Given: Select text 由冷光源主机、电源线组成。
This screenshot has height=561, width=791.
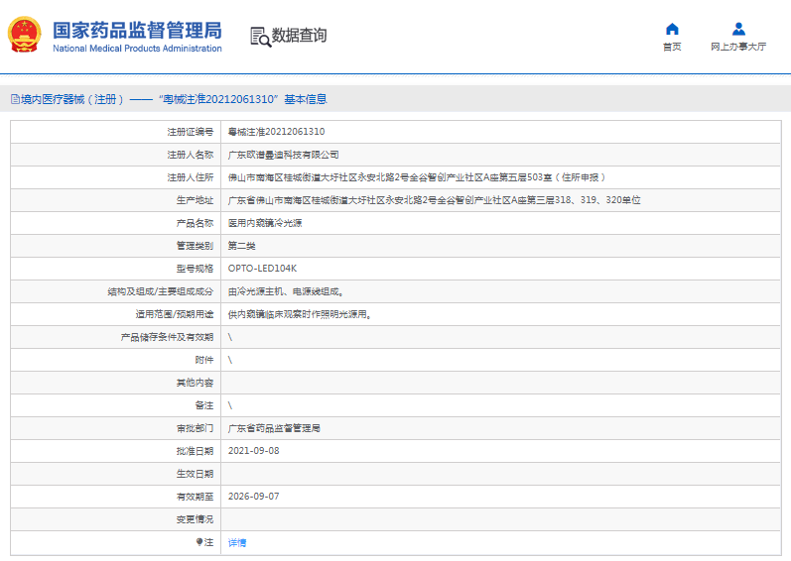Looking at the screenshot, I should [x=286, y=291].
